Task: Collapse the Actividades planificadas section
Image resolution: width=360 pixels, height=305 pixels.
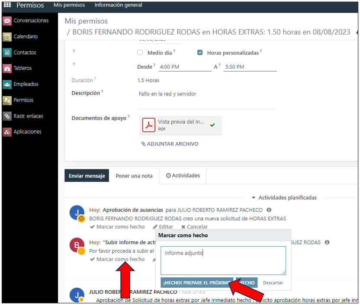Action: coord(284,198)
